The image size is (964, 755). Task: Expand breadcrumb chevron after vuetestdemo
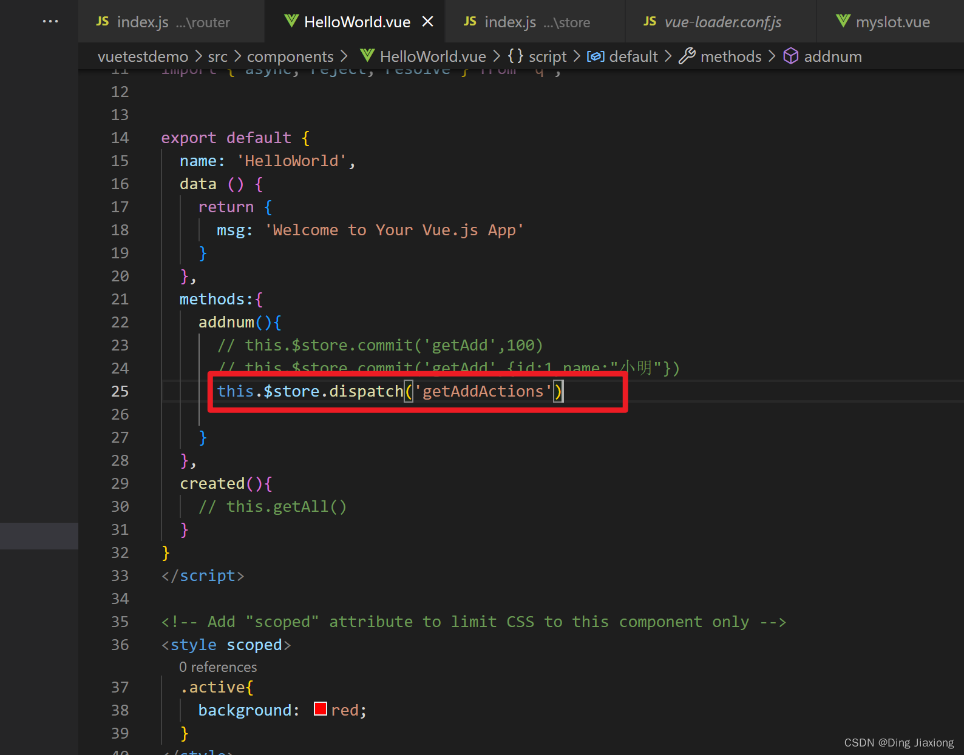(x=199, y=56)
